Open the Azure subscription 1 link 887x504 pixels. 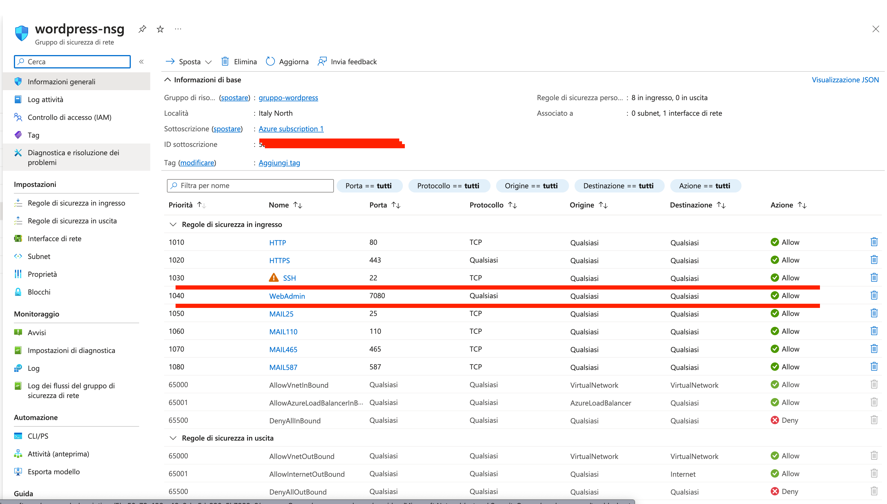click(291, 129)
